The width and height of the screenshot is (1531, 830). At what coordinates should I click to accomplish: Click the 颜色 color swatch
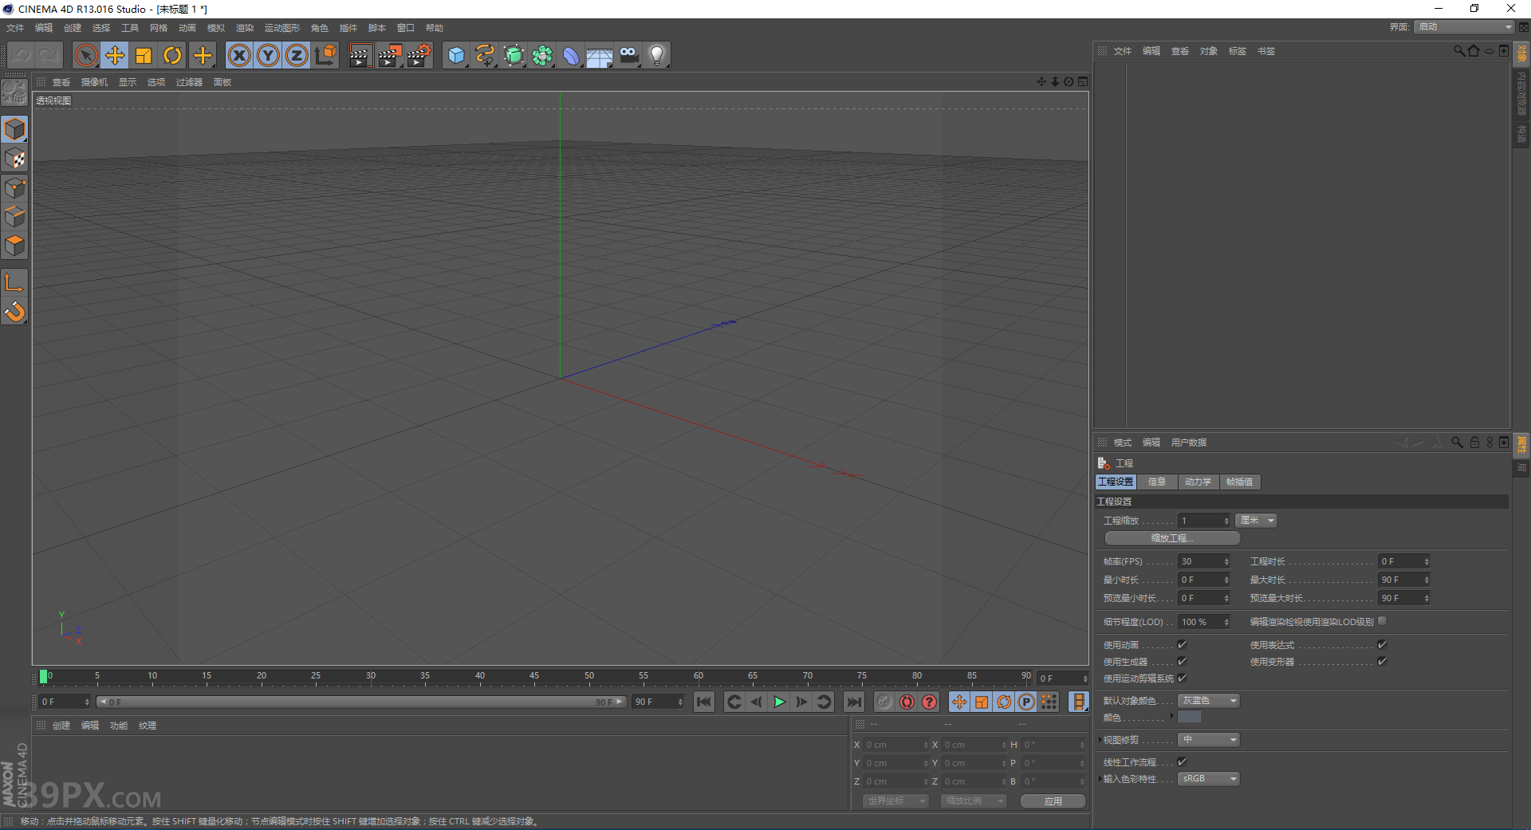(x=1189, y=717)
